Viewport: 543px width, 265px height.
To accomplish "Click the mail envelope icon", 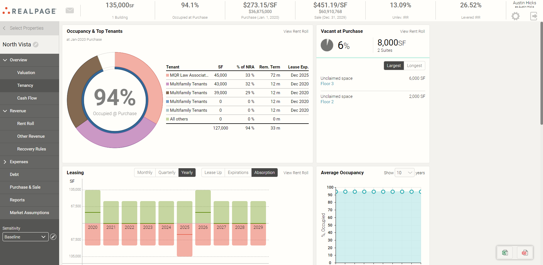I will (x=70, y=10).
